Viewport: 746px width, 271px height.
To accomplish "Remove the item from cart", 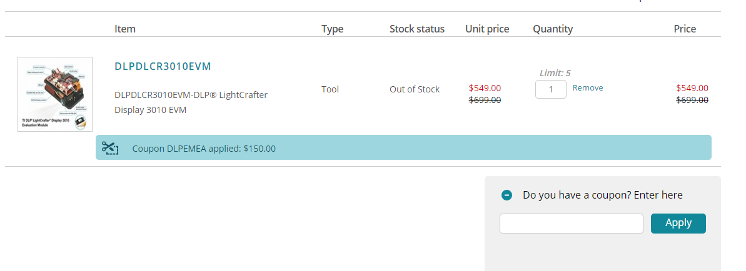I will tap(588, 88).
